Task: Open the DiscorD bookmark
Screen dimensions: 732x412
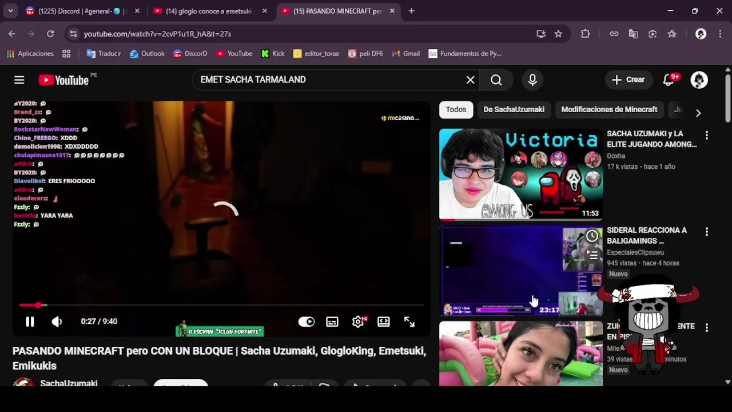Action: tap(190, 54)
